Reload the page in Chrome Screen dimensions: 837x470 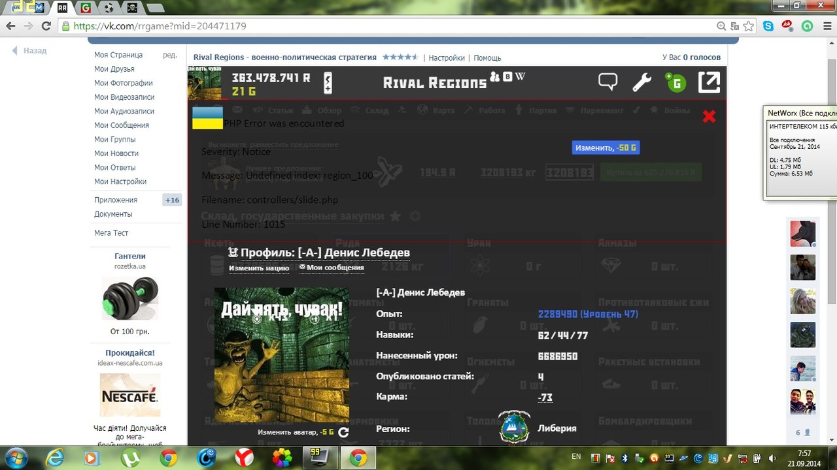pos(46,26)
